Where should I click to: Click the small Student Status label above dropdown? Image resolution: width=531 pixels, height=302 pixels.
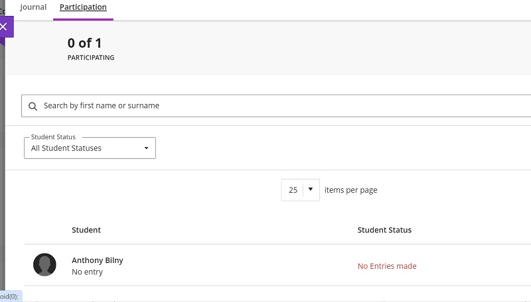point(53,137)
